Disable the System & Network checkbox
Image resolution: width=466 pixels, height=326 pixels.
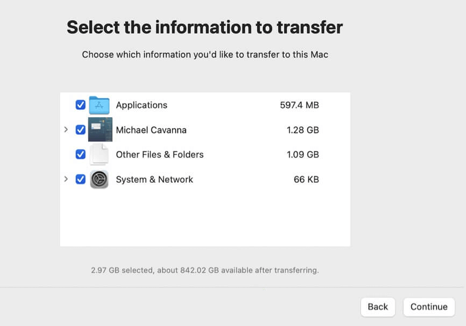click(x=81, y=179)
